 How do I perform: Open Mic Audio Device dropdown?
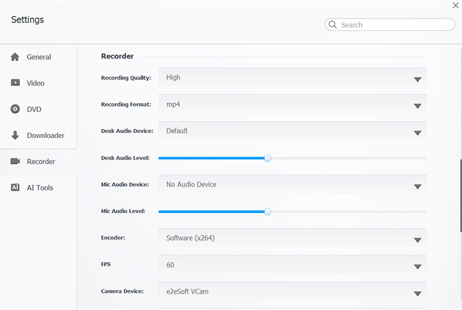point(293,184)
